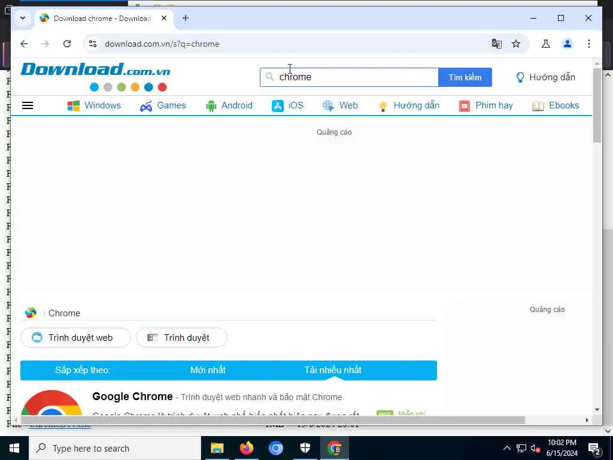The height and width of the screenshot is (460, 613).
Task: Open Chrome Labs flask icon
Action: tap(546, 44)
